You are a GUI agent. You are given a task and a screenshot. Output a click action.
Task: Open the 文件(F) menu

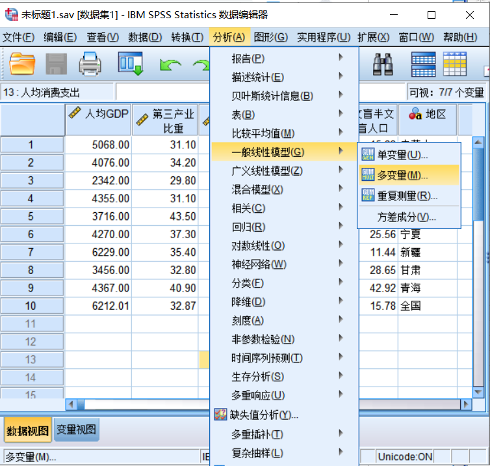point(18,38)
